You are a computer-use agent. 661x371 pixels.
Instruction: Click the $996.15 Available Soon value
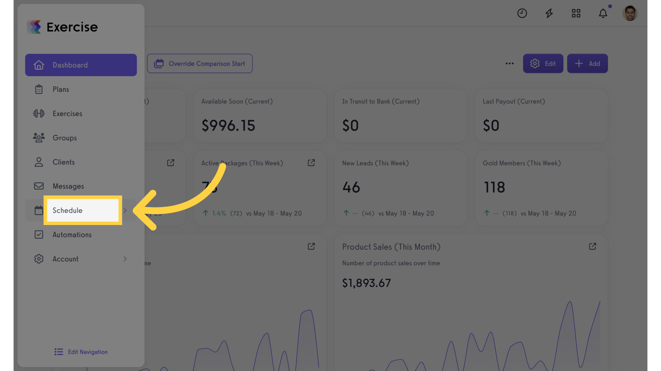pos(228,126)
